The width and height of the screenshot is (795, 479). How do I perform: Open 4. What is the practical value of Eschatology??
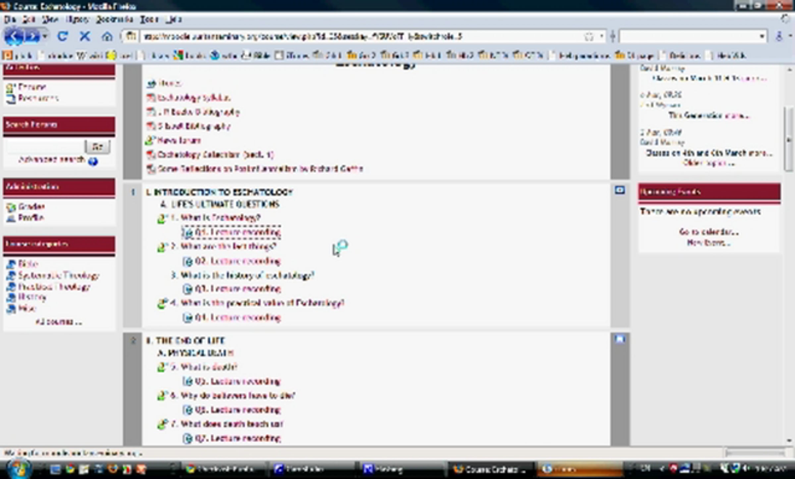coord(258,303)
